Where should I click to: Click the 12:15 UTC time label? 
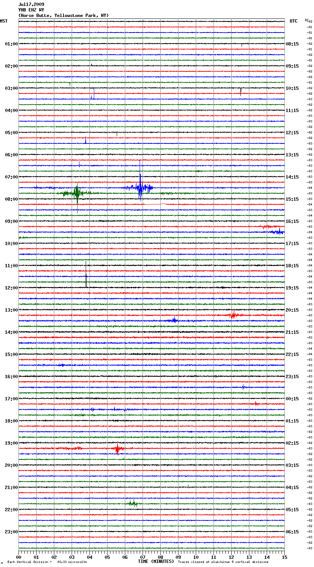click(x=292, y=133)
